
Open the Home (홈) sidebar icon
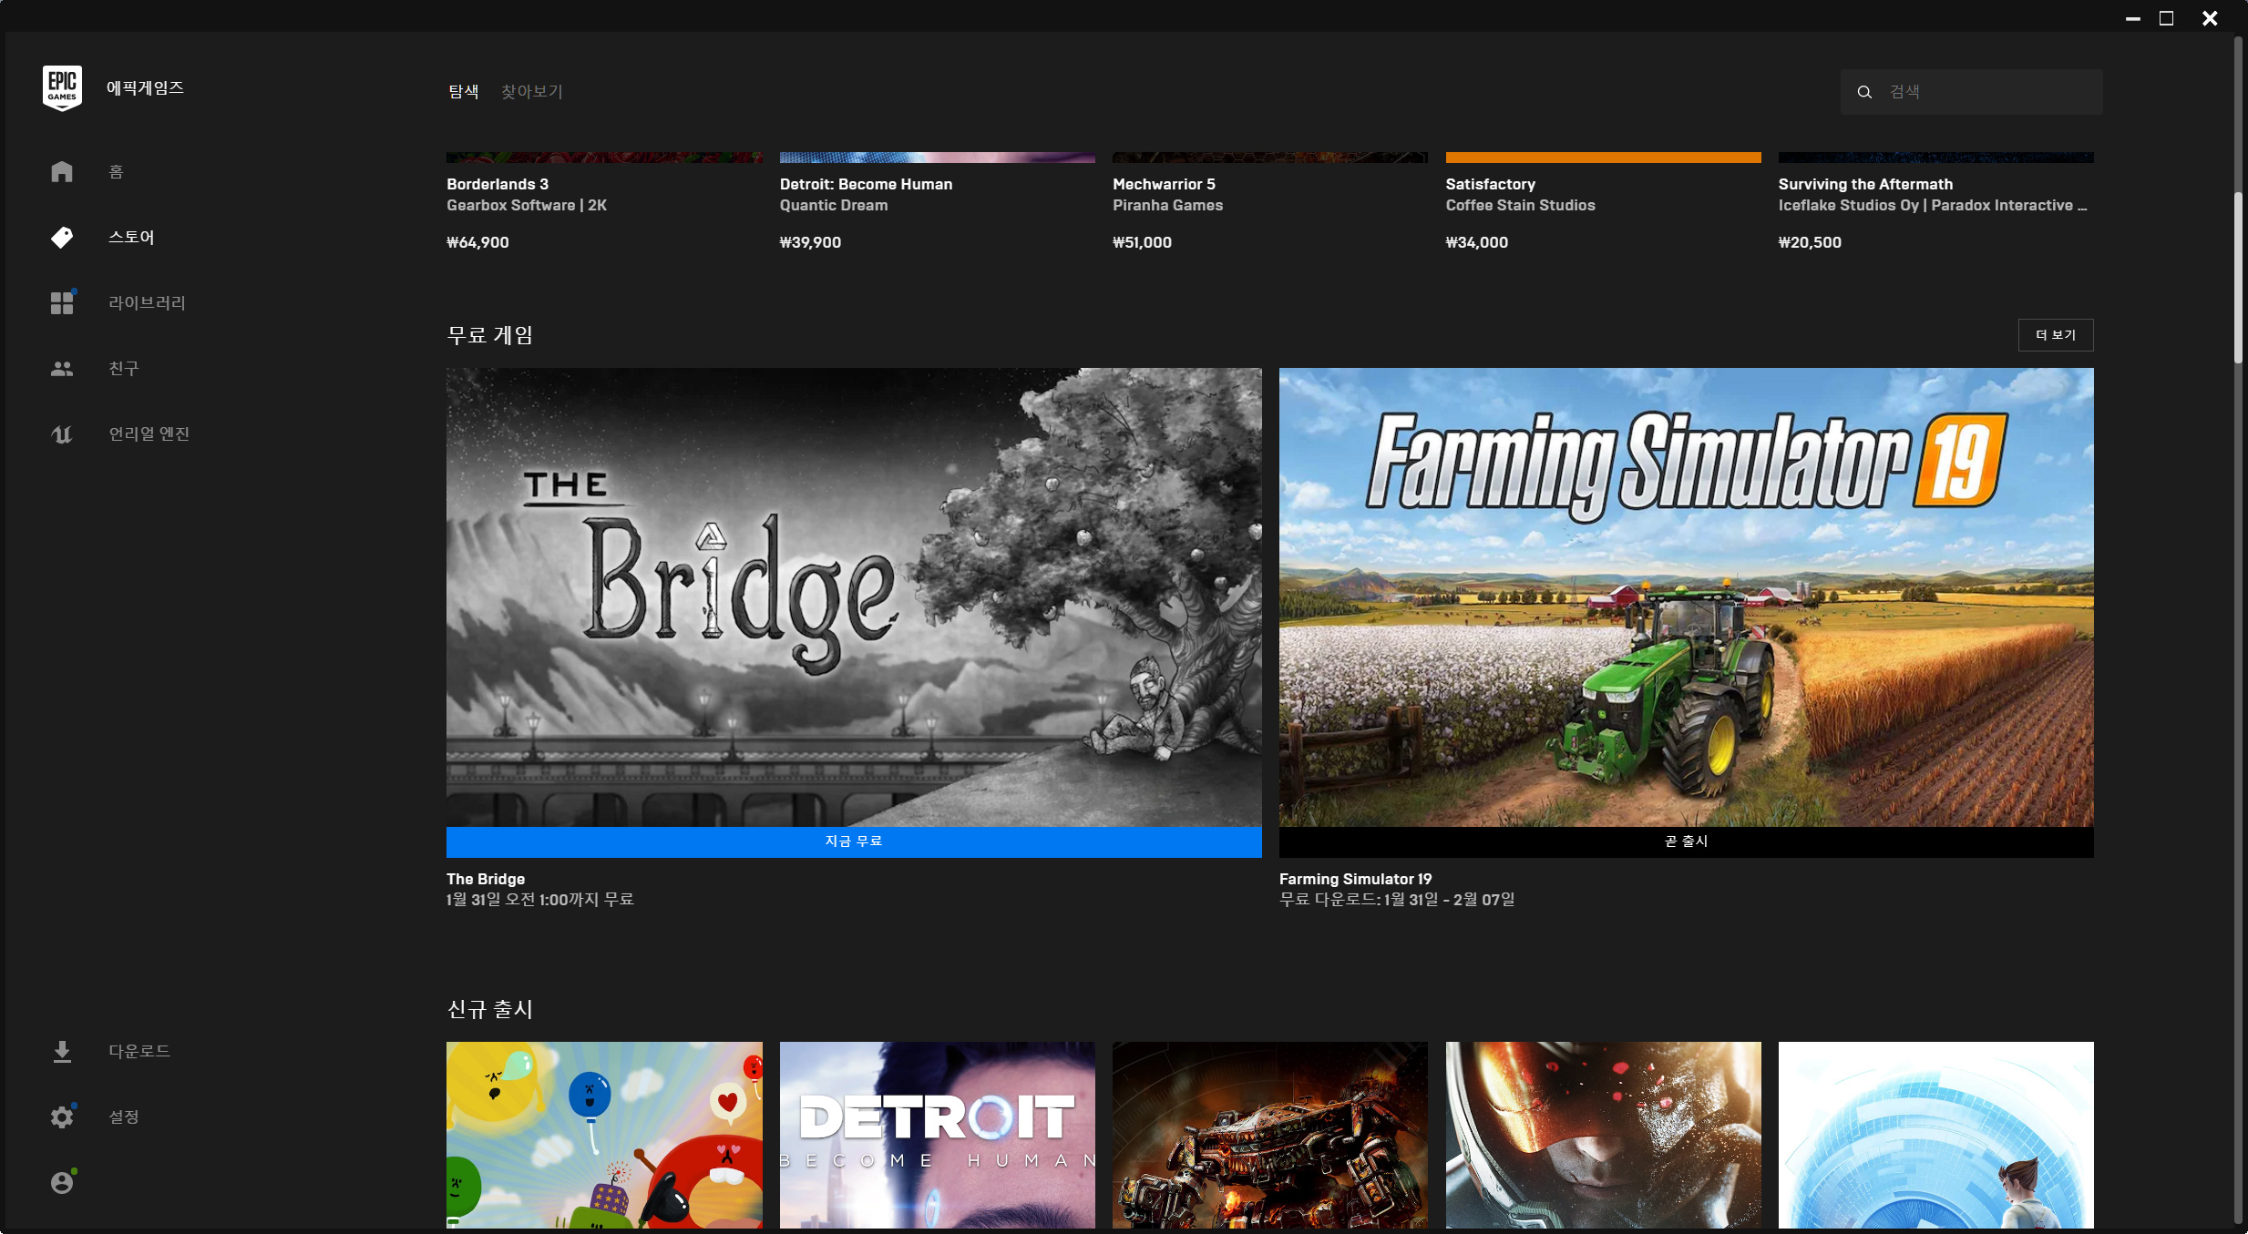point(62,171)
